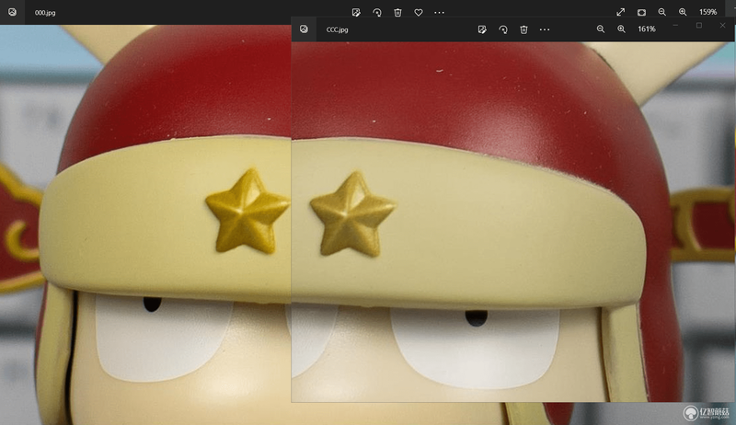736x425 pixels.
Task: Minimize the CCC.jpg window
Action: click(675, 26)
